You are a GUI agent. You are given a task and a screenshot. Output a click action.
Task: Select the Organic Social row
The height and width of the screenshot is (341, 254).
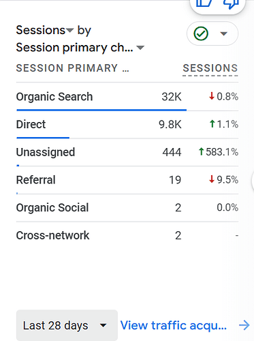pos(127,207)
